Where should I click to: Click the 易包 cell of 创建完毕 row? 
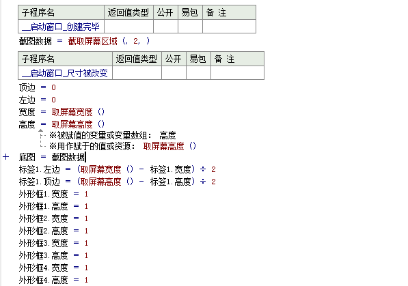pos(190,26)
